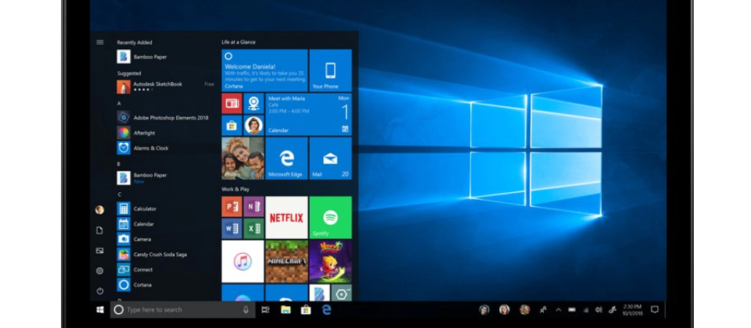This screenshot has height=328, width=751.
Task: Open Settings gear in Start sidebar
Action: click(99, 271)
